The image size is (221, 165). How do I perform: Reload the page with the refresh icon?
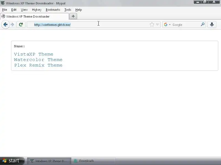(x=21, y=24)
